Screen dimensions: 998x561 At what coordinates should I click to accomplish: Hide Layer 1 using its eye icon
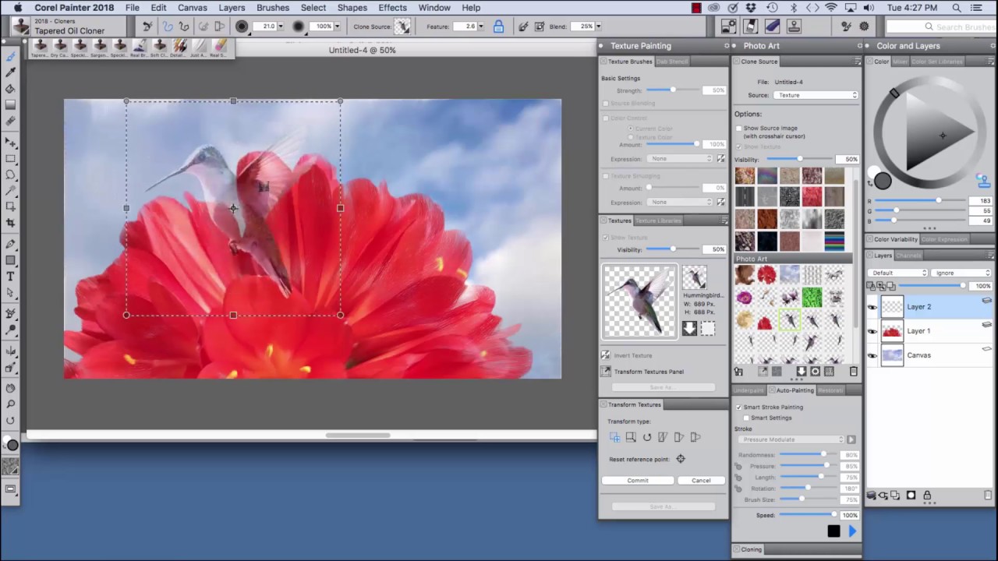(872, 331)
